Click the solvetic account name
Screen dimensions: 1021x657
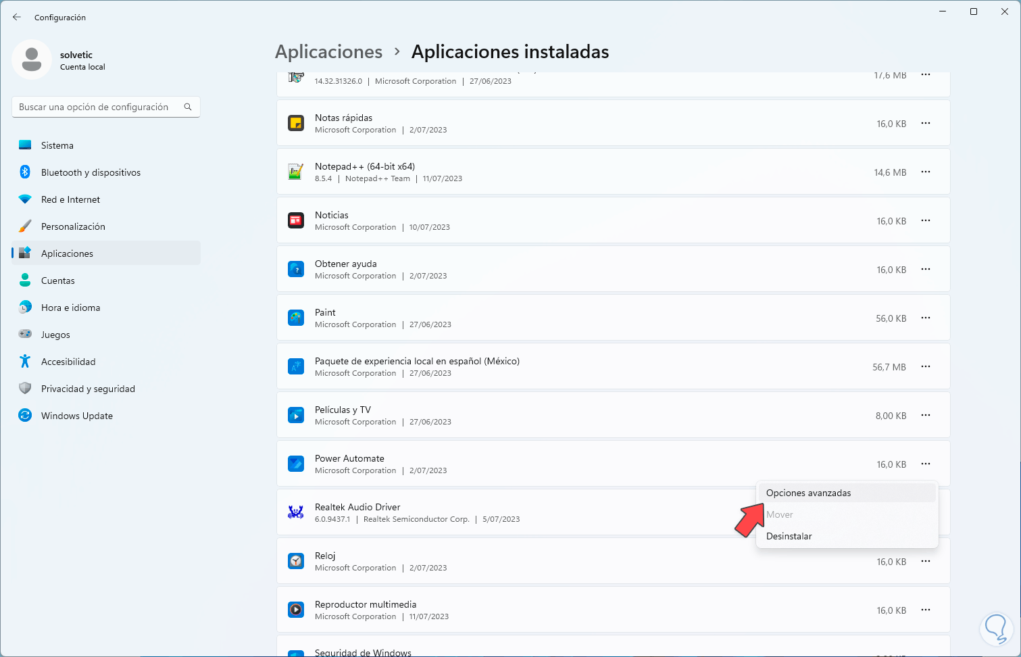coord(76,55)
